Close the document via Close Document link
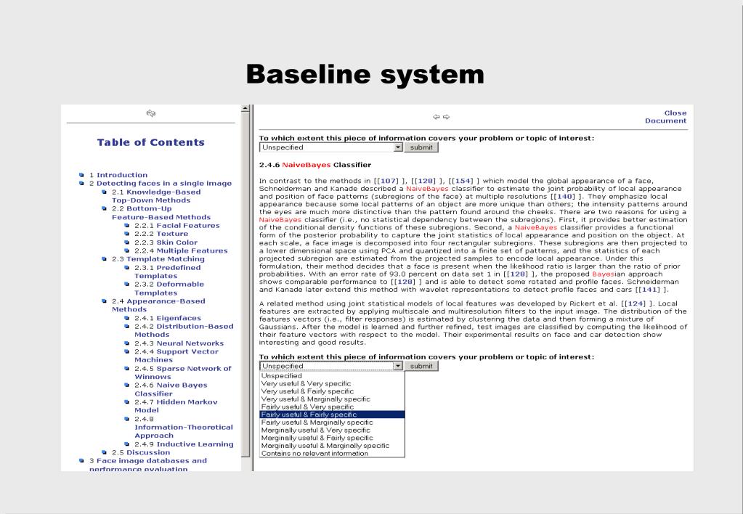743x514 pixels. click(665, 117)
